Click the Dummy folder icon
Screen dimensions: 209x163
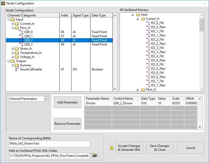pyautogui.click(x=17, y=65)
